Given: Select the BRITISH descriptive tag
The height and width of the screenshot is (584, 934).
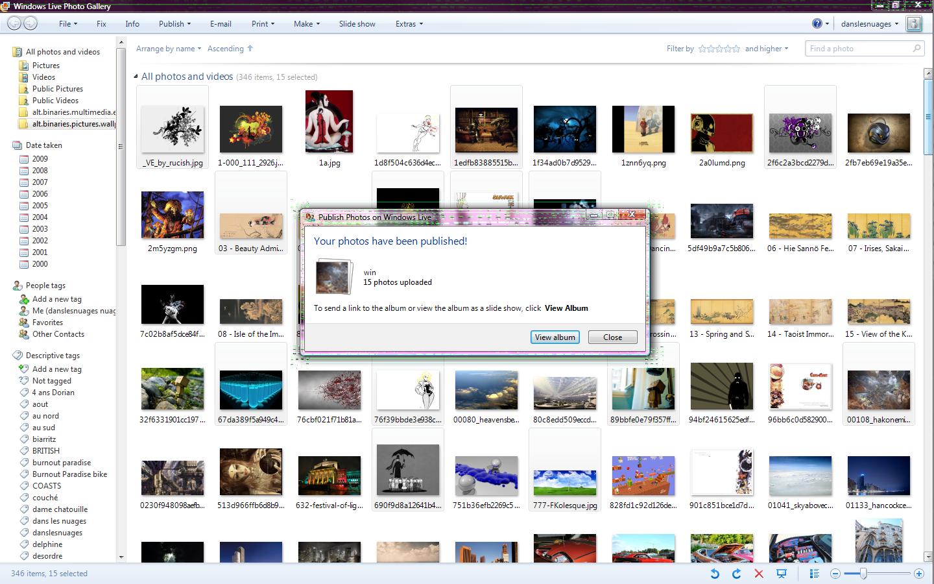Looking at the screenshot, I should [46, 451].
